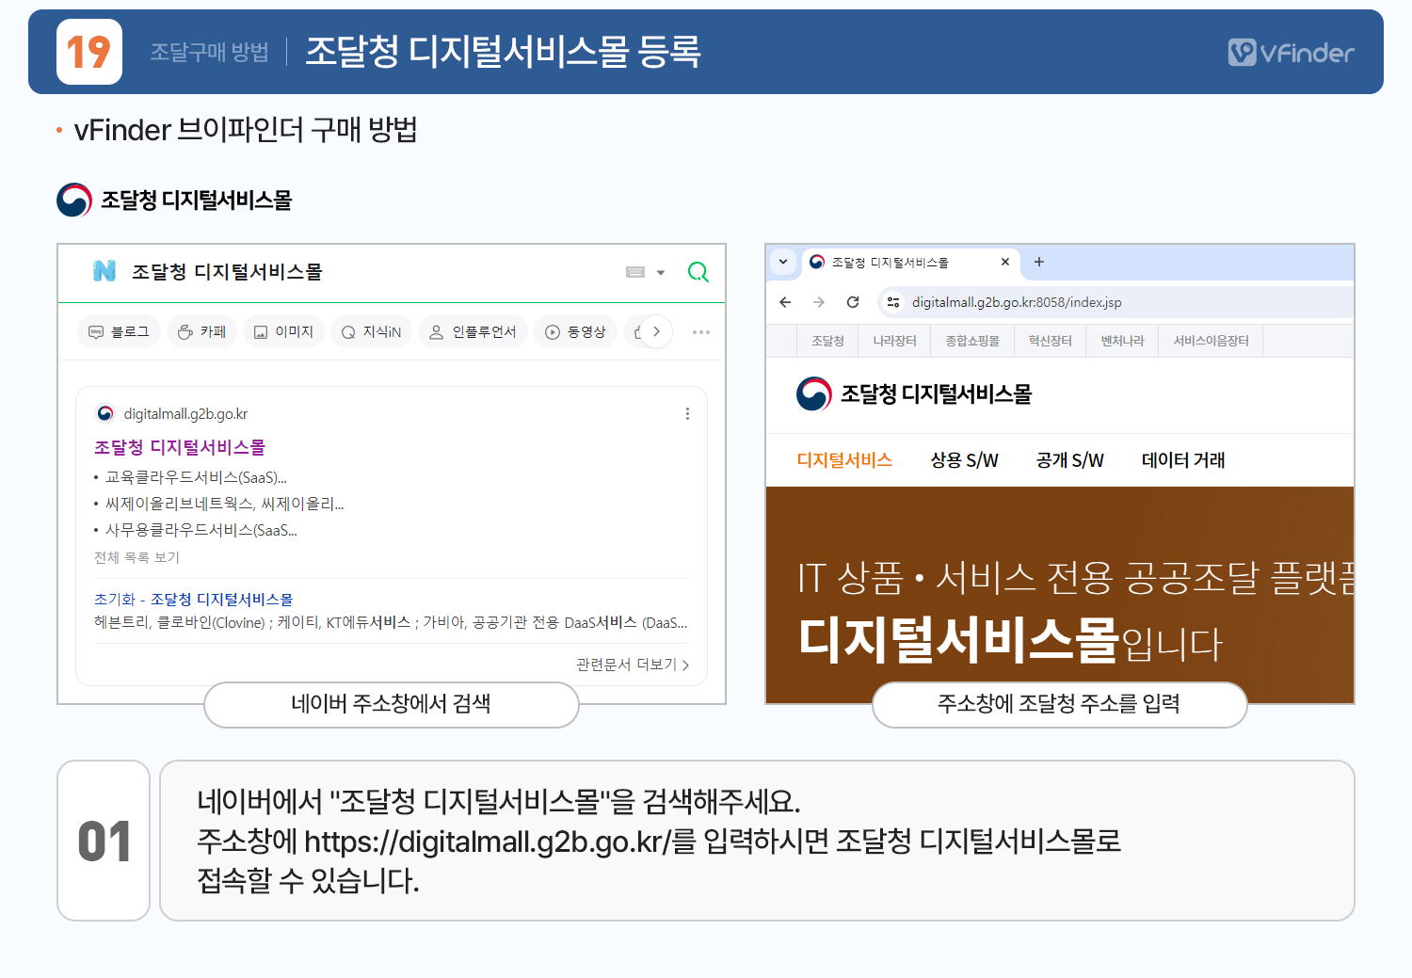
Task: Expand the keyboard dropdown arrow in search bar
Action: pos(661,273)
